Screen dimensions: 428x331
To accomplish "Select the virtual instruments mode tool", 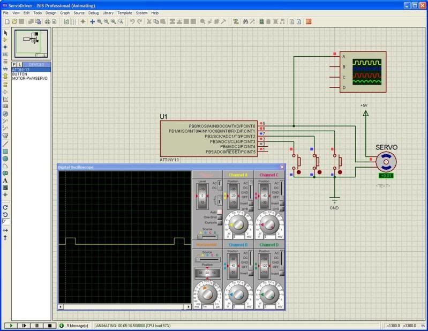I will [x=5, y=136].
